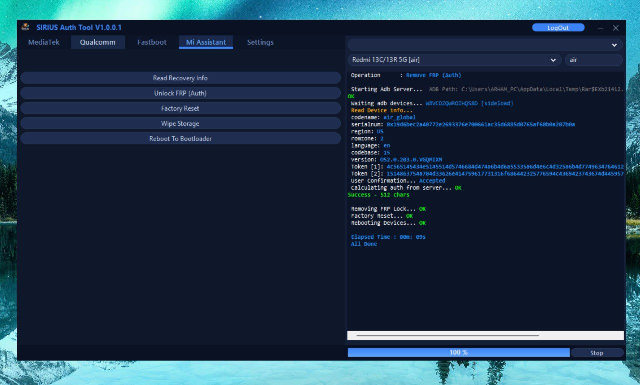Click Unlock FRP (Auth) button

[x=180, y=93]
